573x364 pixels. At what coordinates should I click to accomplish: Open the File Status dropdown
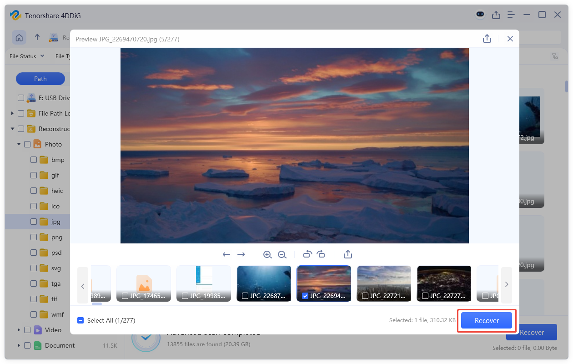click(x=26, y=56)
